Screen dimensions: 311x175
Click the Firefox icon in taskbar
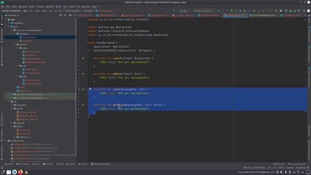tap(20, 172)
